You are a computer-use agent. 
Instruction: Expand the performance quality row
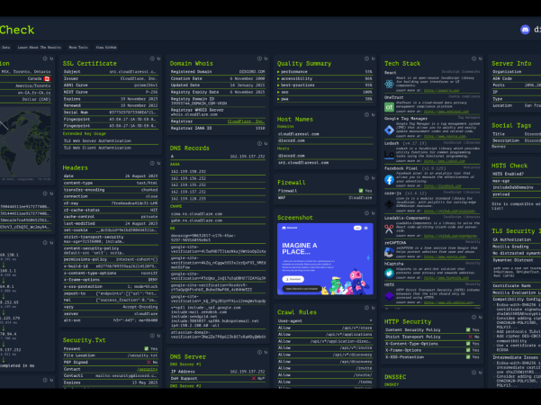[x=325, y=72]
